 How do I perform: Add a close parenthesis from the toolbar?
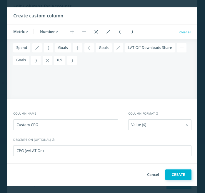pyautogui.click(x=132, y=32)
